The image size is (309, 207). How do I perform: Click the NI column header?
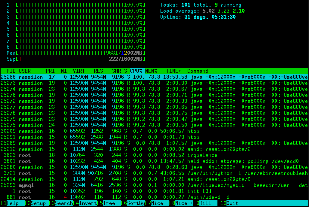[x=64, y=71]
